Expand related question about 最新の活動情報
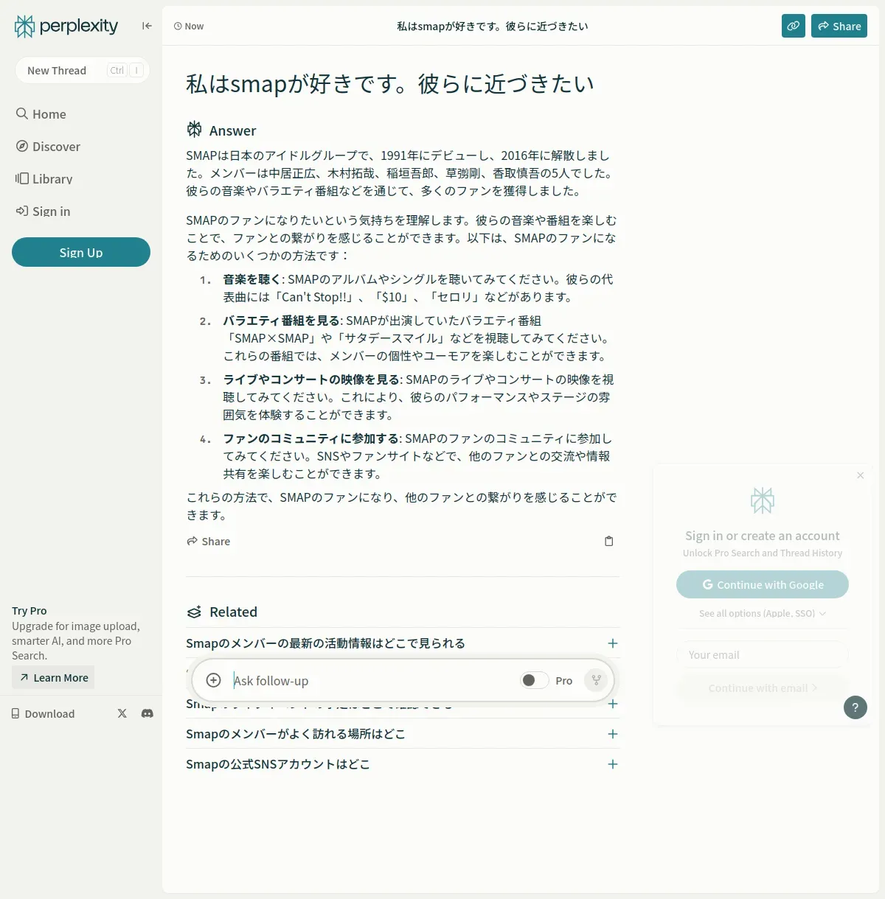This screenshot has height=899, width=885. 612,643
